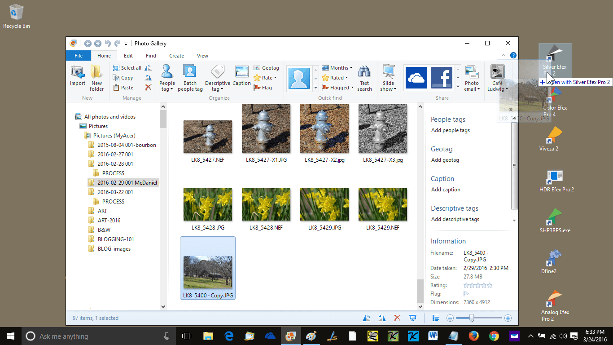The height and width of the screenshot is (345, 613).
Task: Click Add people tags link
Action: click(x=451, y=130)
